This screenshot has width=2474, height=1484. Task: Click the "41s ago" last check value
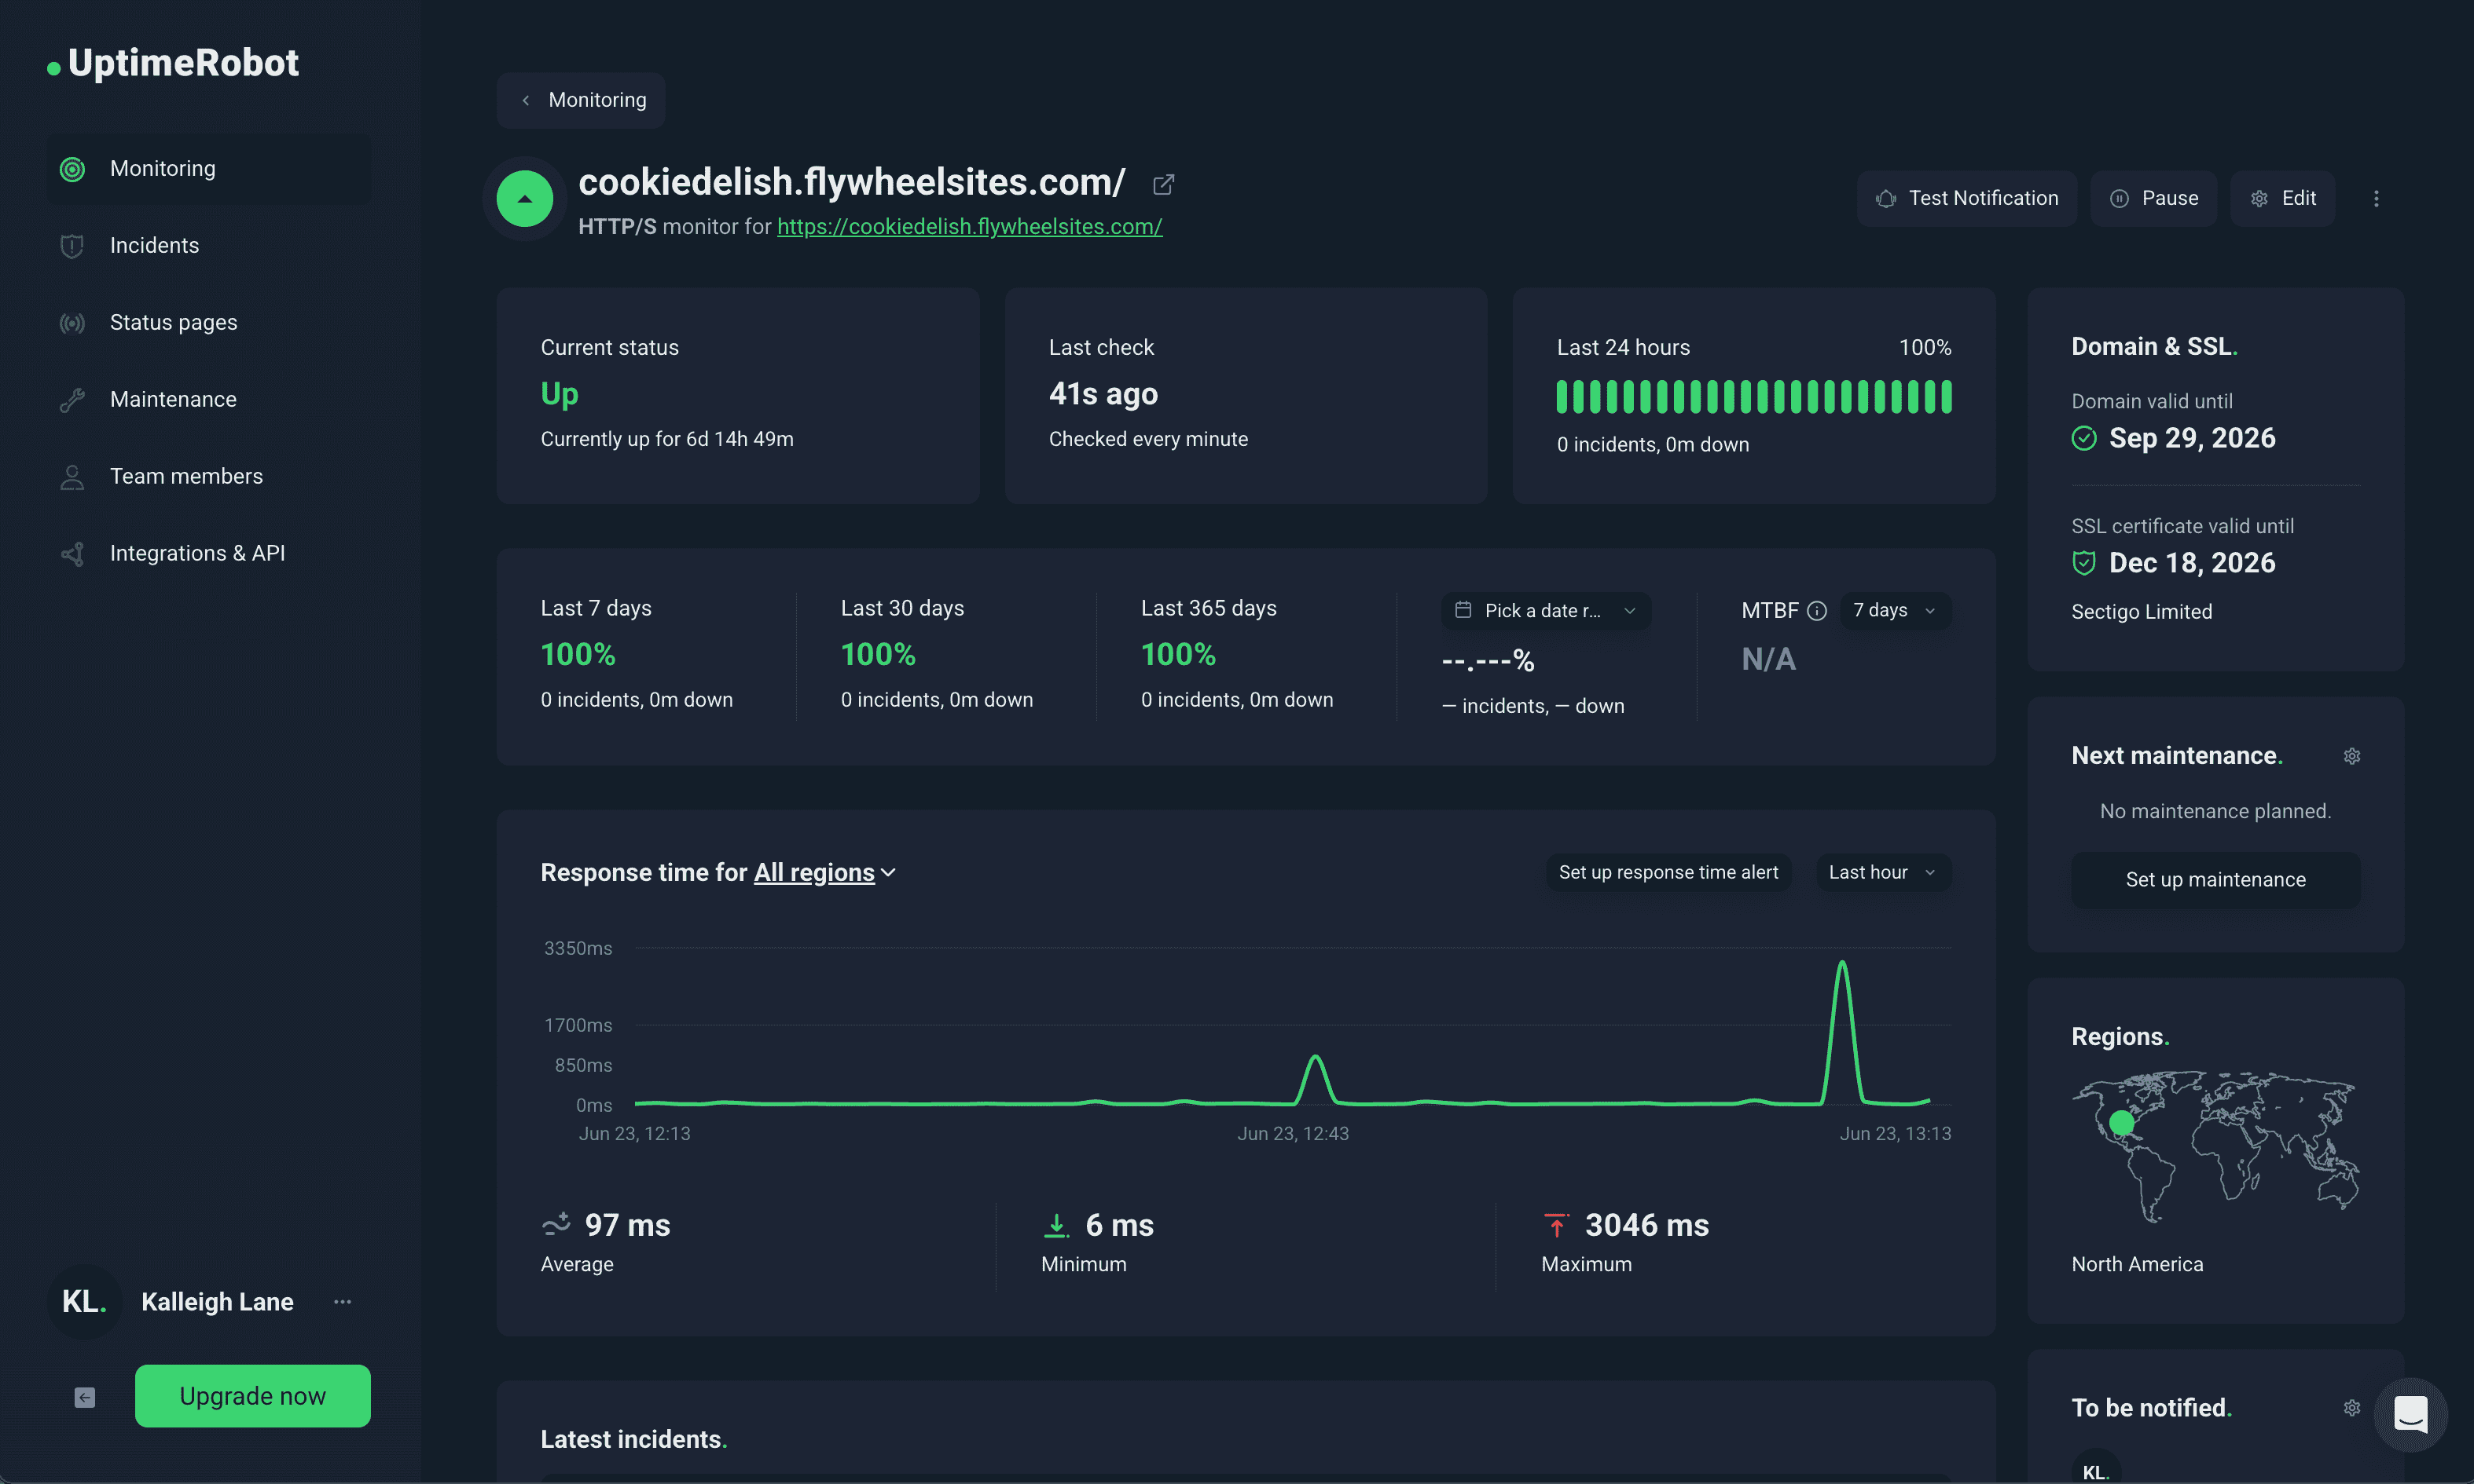coord(1103,394)
